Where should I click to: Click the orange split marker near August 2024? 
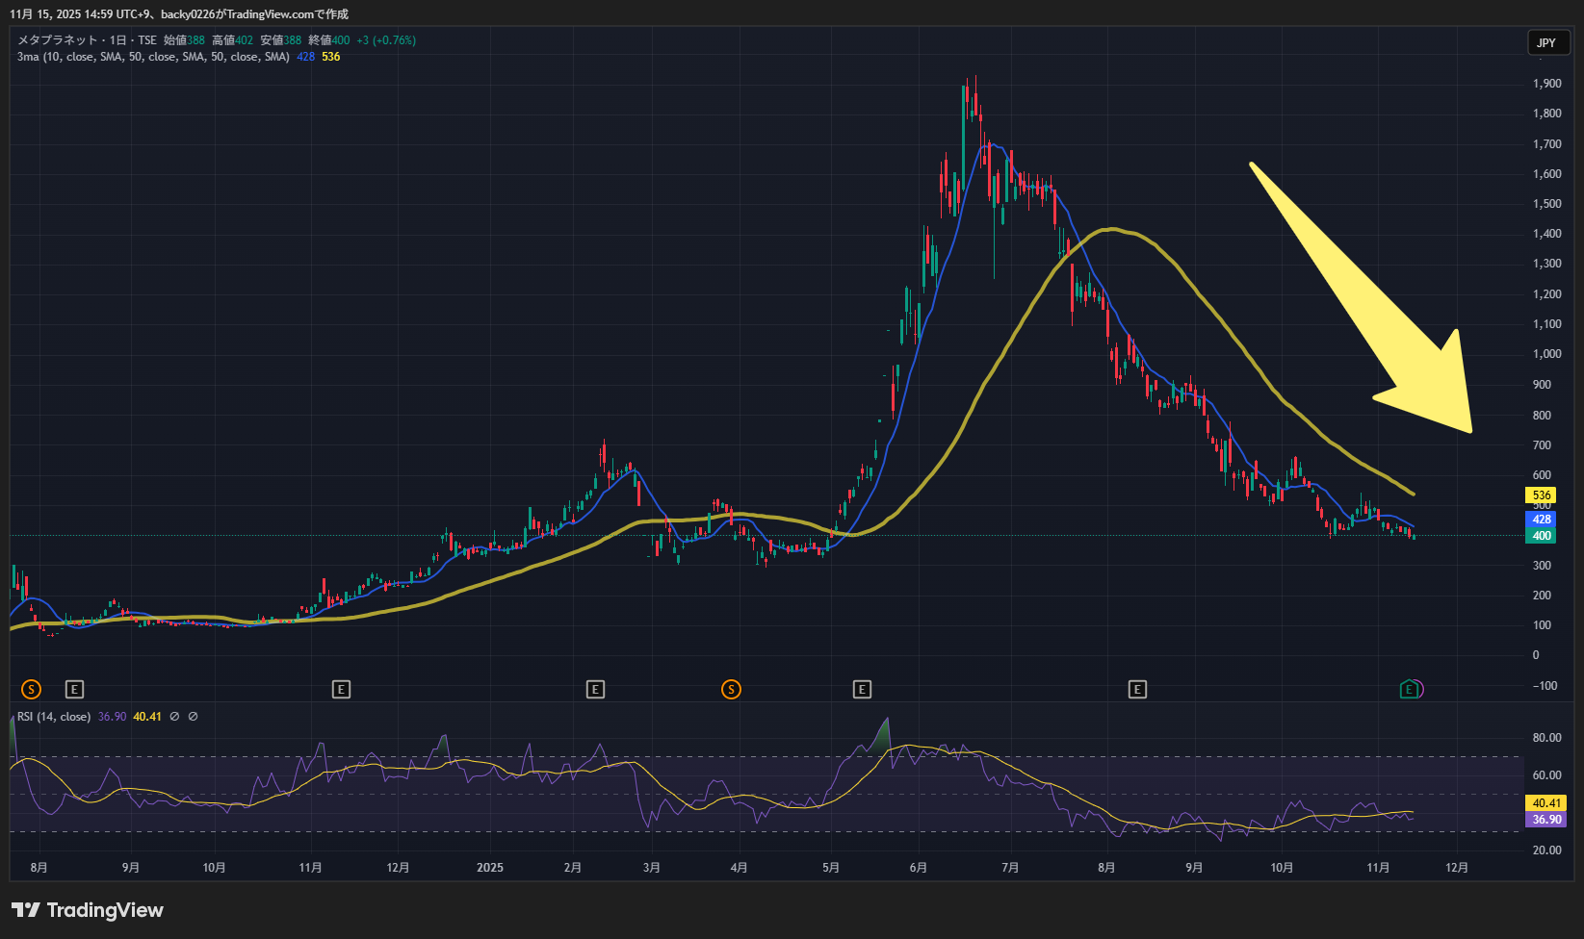click(x=32, y=689)
